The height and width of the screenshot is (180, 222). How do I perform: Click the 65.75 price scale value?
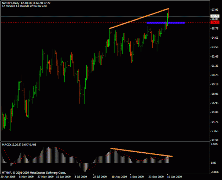pyautogui.click(x=215, y=28)
